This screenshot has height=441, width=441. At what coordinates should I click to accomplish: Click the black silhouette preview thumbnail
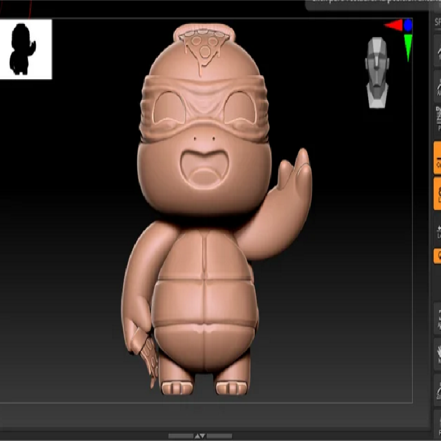(x=26, y=49)
